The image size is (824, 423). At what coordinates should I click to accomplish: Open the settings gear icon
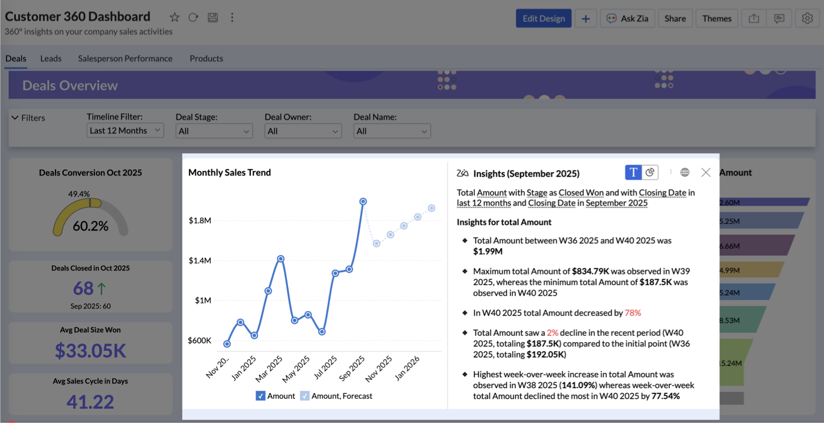click(x=807, y=18)
